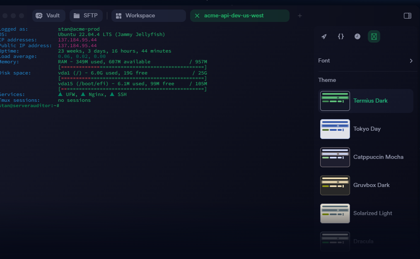Choose the Catppuccin Mocha theme
420x259 pixels.
(x=366, y=157)
